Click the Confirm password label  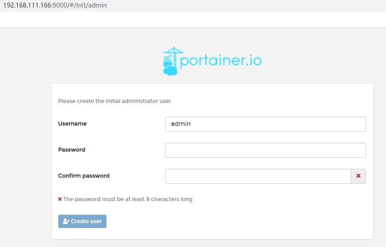[84, 176]
